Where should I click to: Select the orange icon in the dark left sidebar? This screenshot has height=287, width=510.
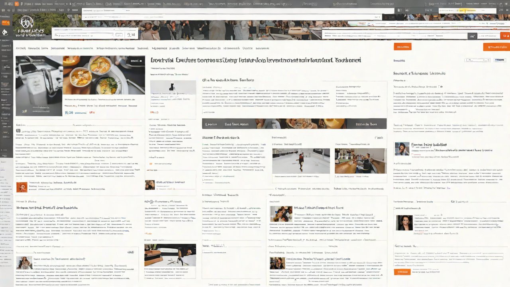click(6, 23)
